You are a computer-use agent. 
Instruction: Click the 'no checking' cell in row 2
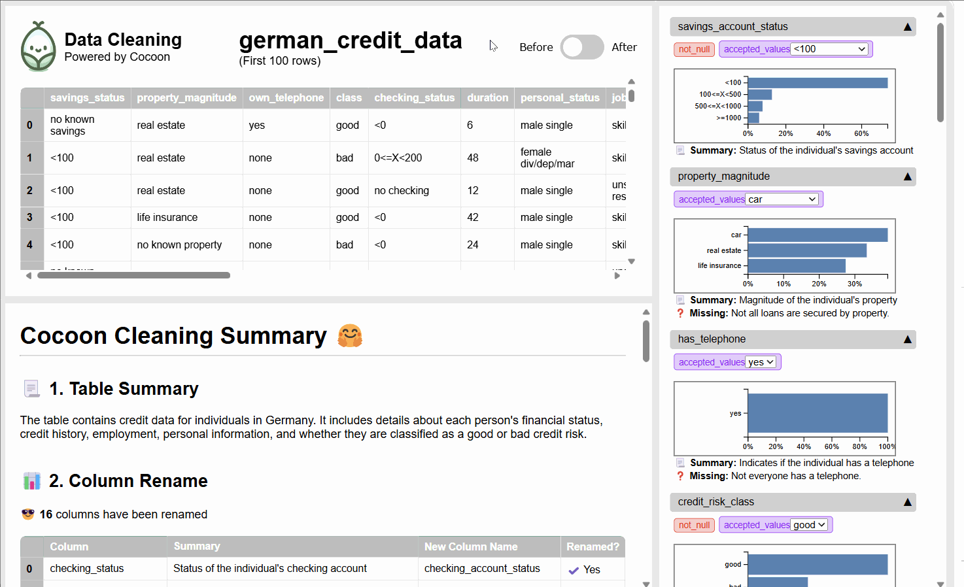coord(414,190)
